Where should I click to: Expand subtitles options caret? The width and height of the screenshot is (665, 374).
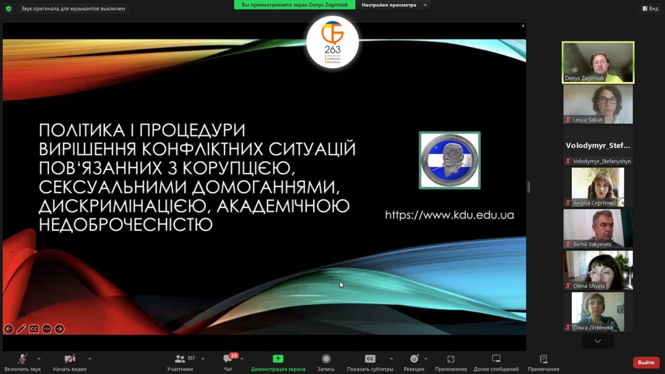point(391,359)
